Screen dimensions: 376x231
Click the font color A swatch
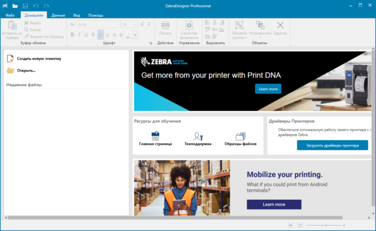pyautogui.click(x=129, y=35)
